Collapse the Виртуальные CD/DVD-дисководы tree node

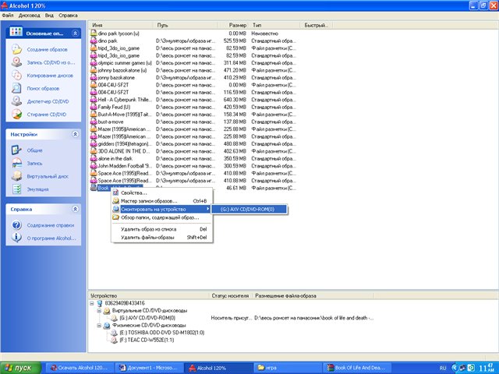tap(98, 309)
